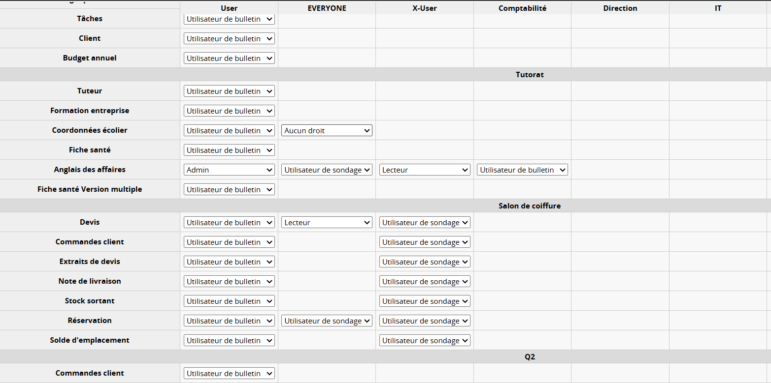771x383 pixels.
Task: Click the IT column header
Action: pyautogui.click(x=718, y=8)
